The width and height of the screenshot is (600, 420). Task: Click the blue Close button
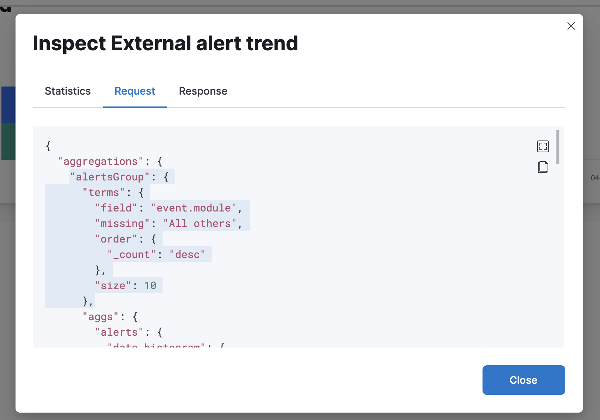click(524, 380)
